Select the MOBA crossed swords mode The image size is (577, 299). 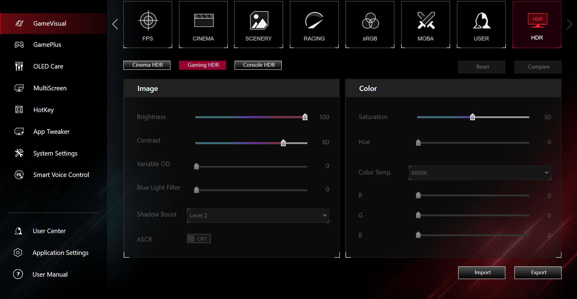pyautogui.click(x=426, y=24)
